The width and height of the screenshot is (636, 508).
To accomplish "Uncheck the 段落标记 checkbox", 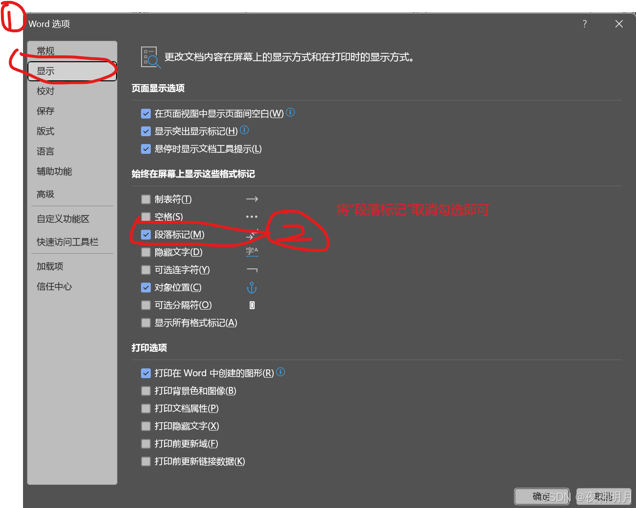I will [146, 235].
